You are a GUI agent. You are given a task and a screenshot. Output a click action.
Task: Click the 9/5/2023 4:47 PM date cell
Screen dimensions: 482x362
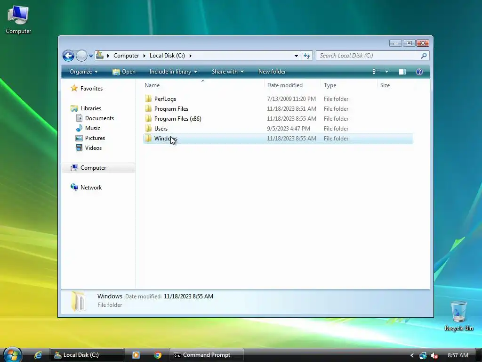(289, 128)
